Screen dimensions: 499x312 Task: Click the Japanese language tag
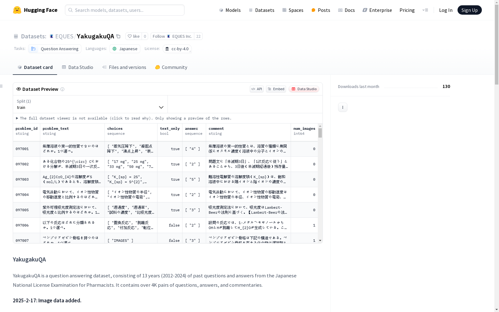[125, 49]
